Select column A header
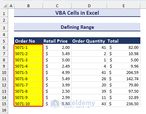 11,6
